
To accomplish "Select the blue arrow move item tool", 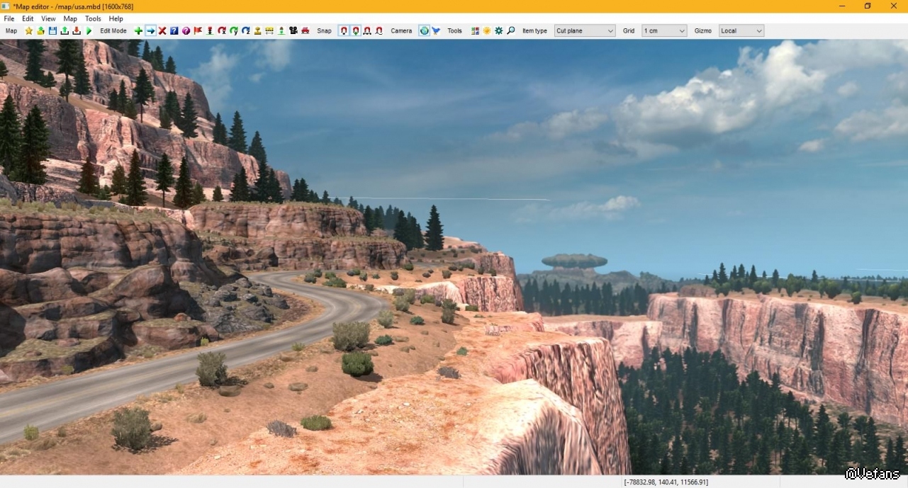I will pos(150,31).
